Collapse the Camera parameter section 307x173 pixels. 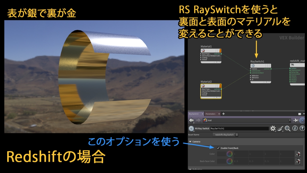(x=190, y=141)
